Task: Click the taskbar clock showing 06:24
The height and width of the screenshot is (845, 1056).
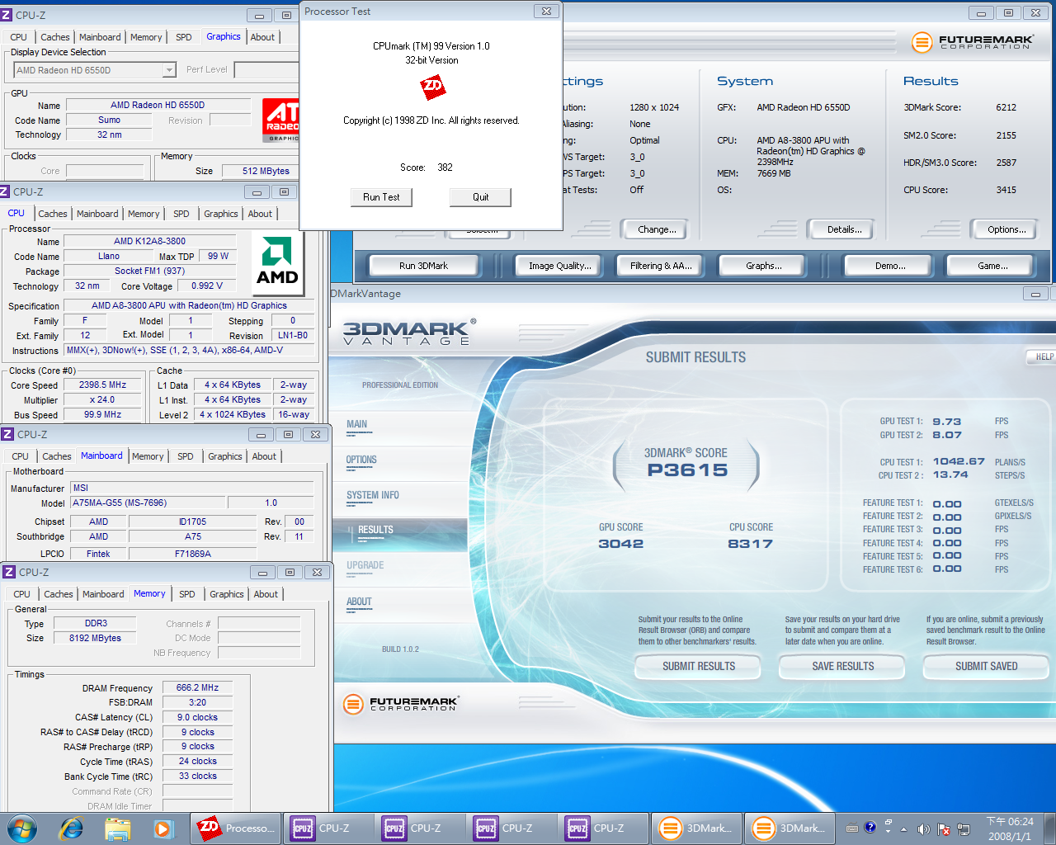Action: pyautogui.click(x=1010, y=828)
